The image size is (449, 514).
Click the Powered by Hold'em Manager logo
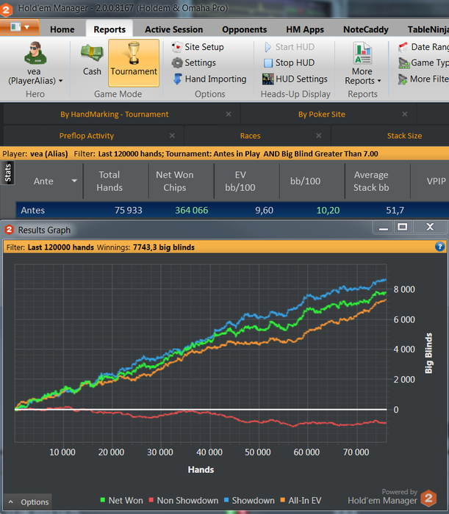coord(428,499)
